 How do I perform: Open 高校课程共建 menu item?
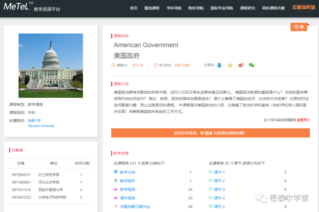[273, 8]
